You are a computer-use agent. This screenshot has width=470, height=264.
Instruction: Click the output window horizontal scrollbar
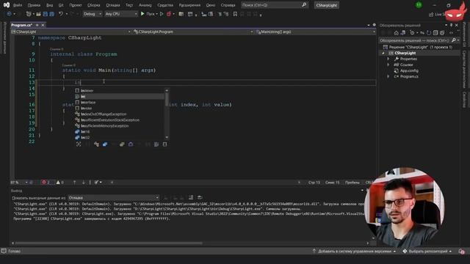click(109, 243)
